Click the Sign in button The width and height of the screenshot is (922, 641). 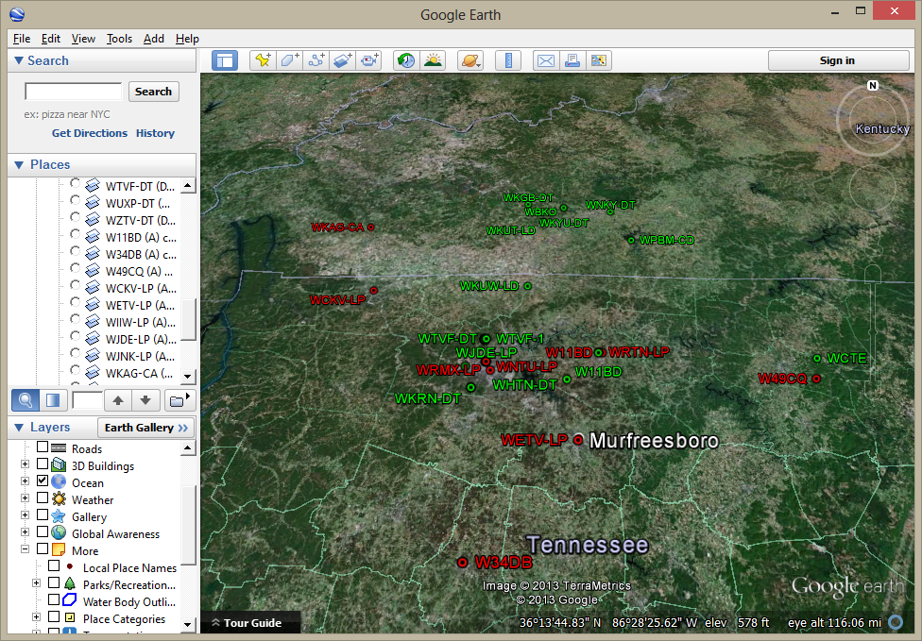click(837, 60)
